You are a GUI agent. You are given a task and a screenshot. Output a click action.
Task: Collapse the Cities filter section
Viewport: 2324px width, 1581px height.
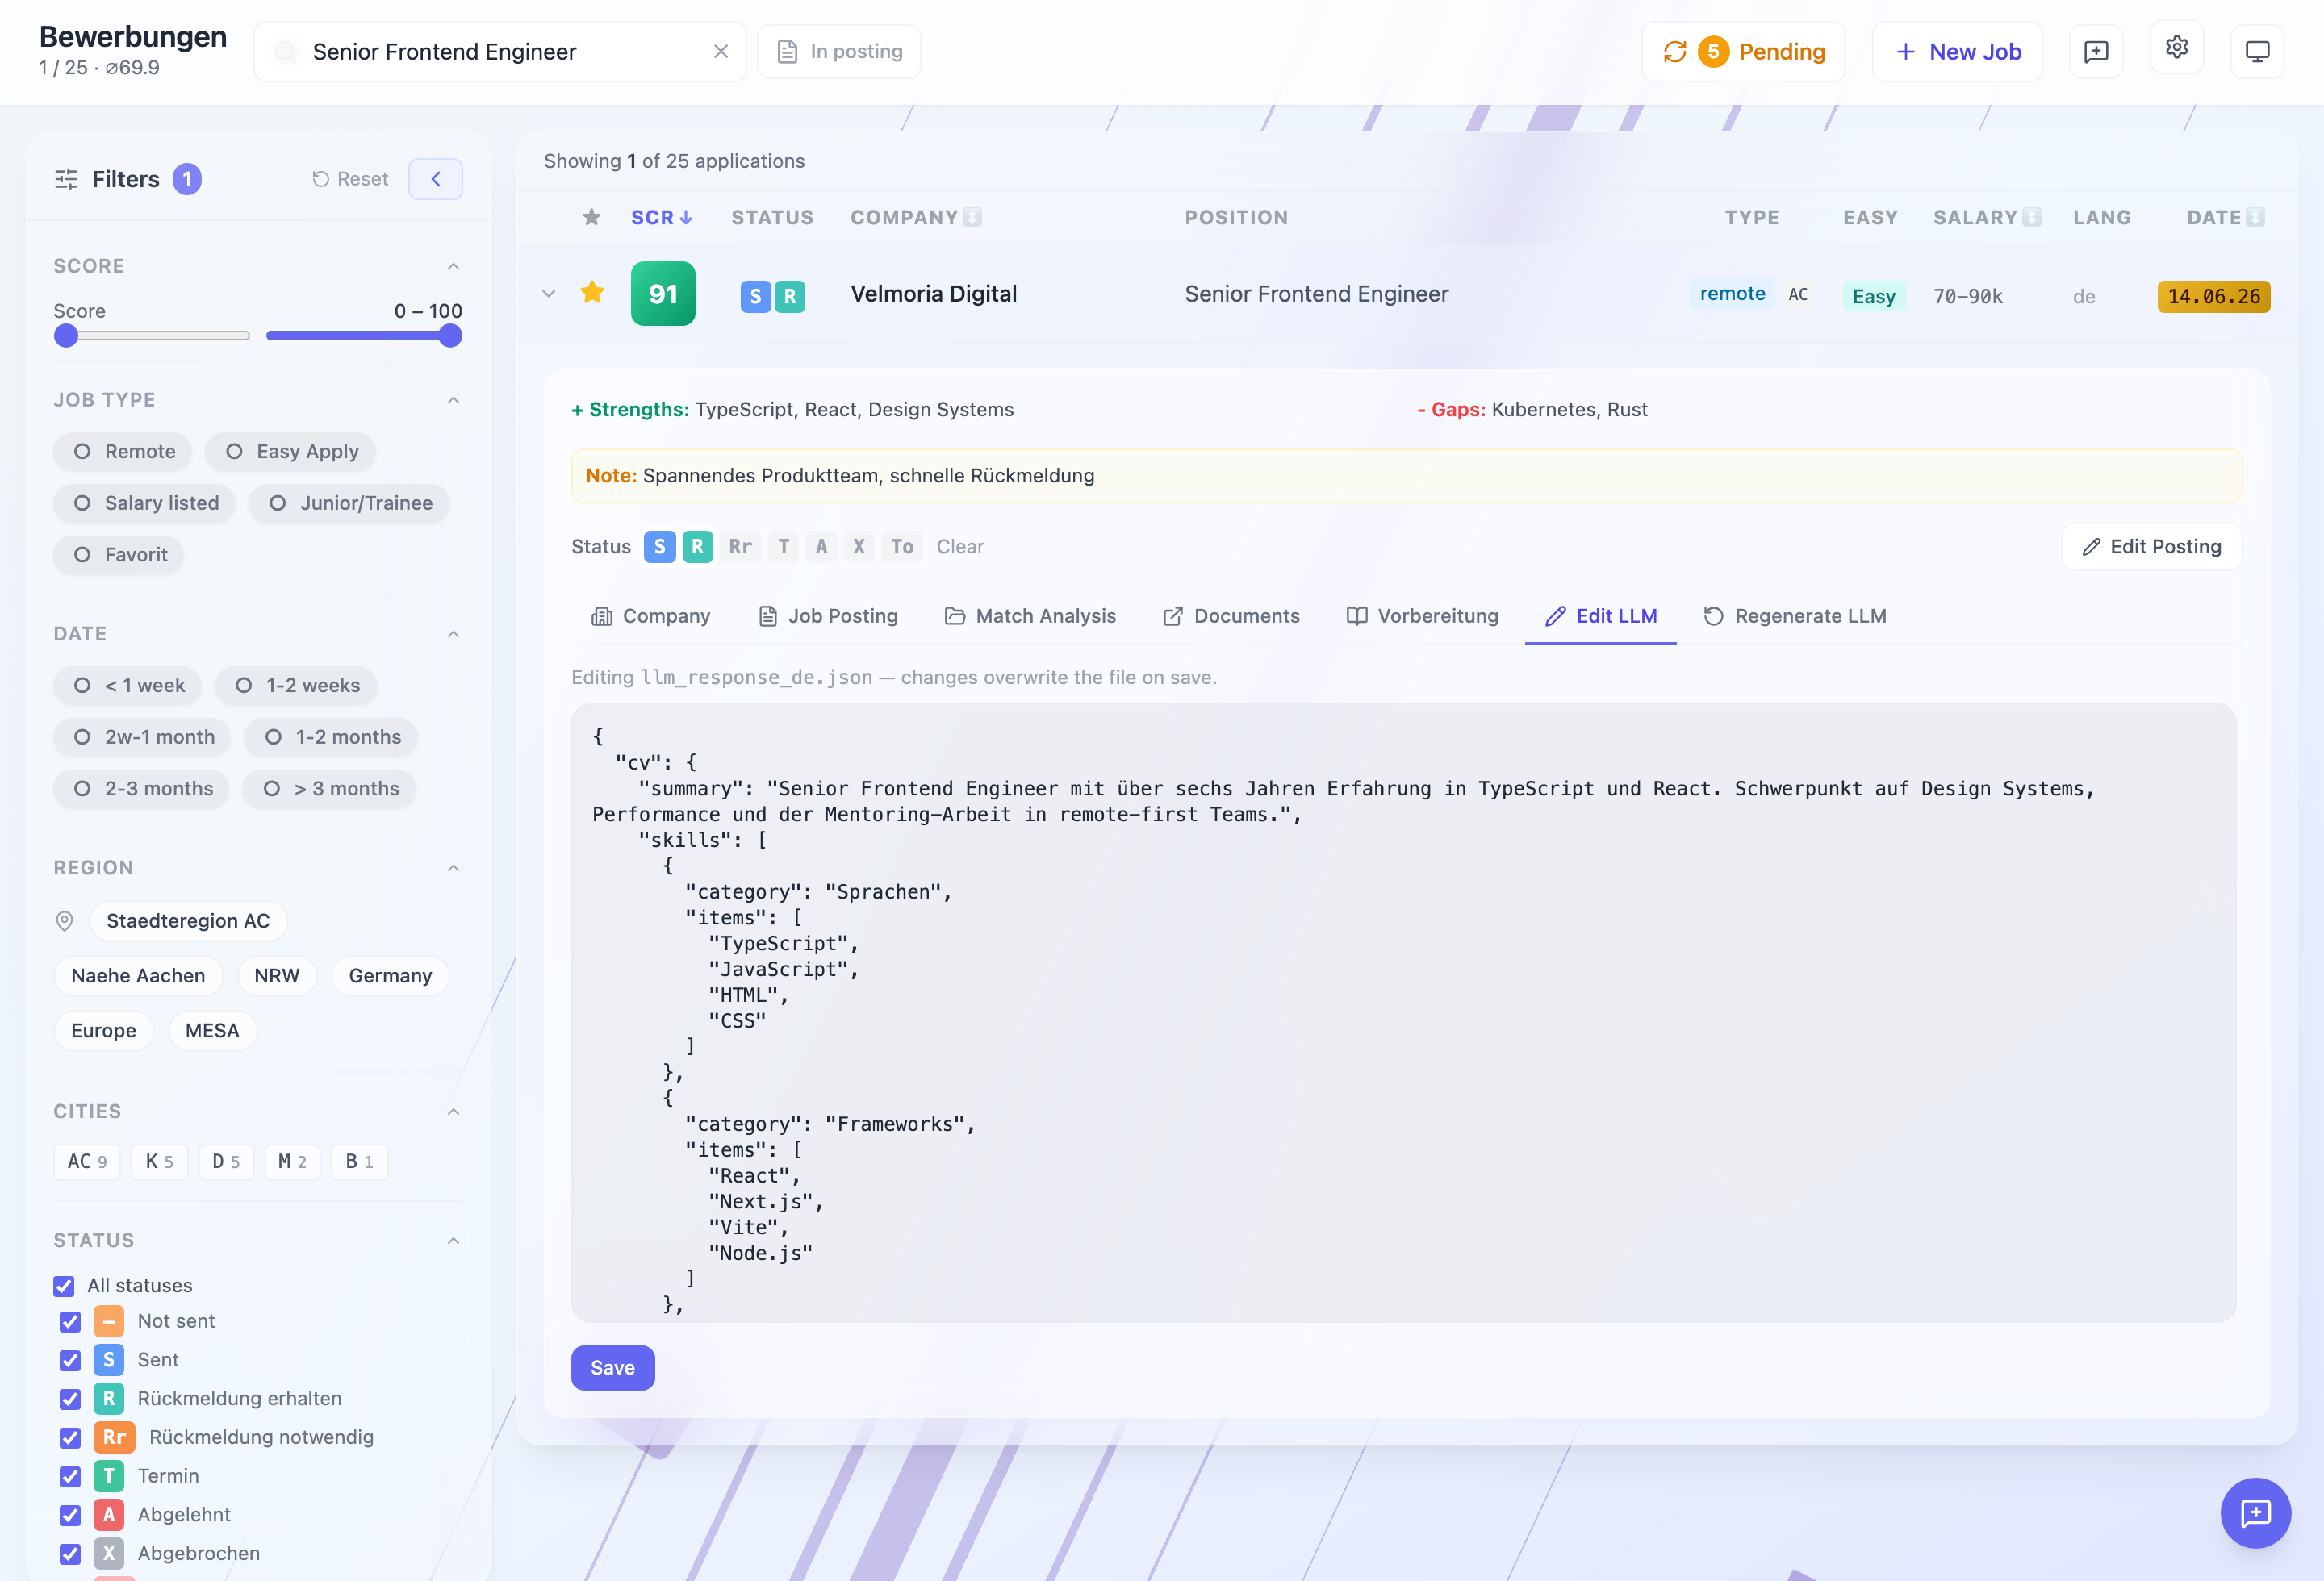pyautogui.click(x=453, y=1112)
